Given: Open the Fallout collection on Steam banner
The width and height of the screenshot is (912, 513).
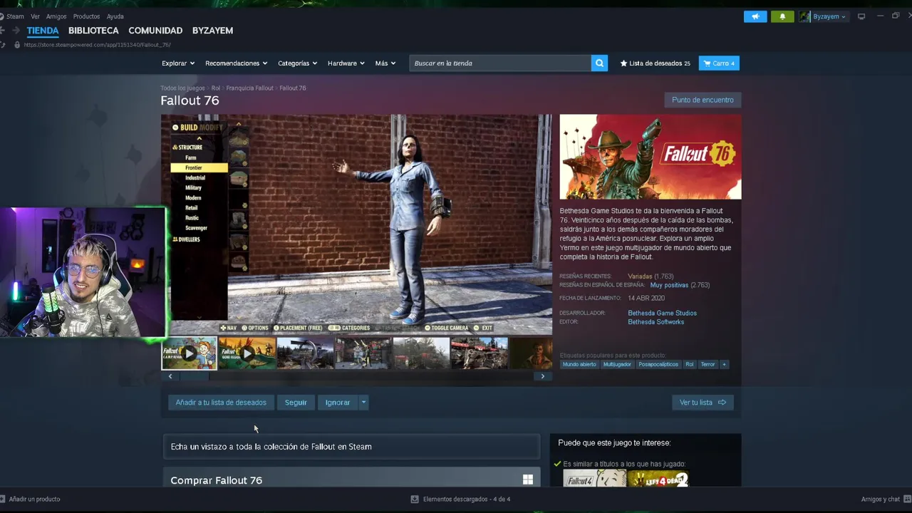Looking at the screenshot, I should (351, 447).
